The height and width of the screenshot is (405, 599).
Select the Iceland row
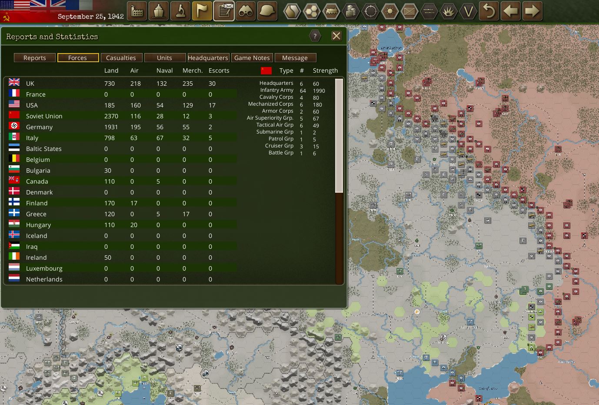(123, 236)
